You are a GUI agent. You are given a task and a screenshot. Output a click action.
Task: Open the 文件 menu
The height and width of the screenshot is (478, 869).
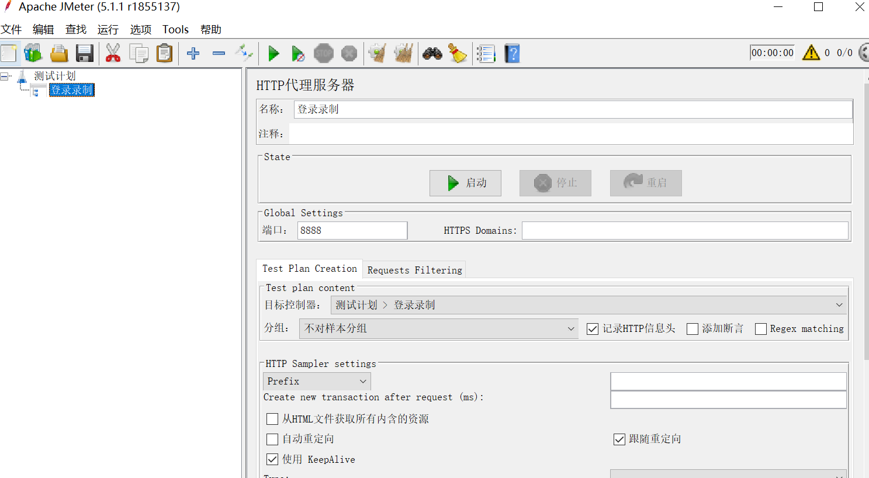click(11, 29)
